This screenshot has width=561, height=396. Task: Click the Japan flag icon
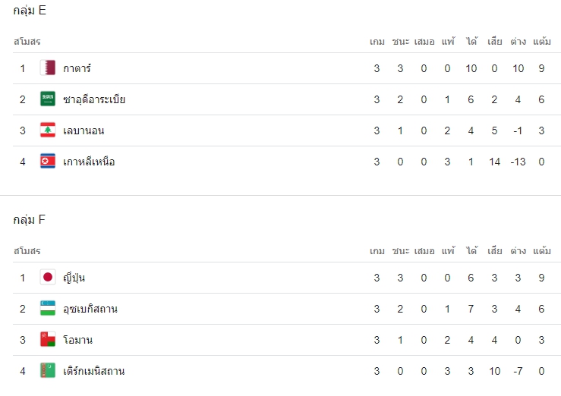click(x=48, y=278)
